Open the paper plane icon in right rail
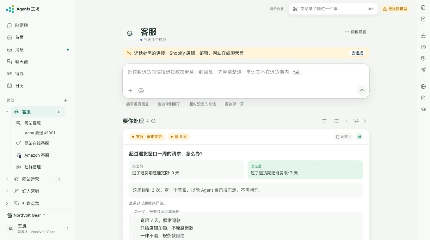Screen dimensions: 430x240 (423, 70)
